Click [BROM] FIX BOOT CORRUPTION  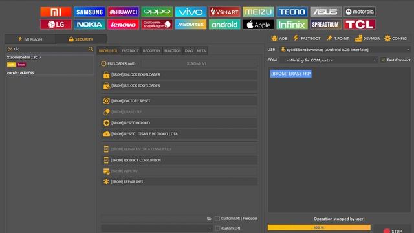pos(179,160)
